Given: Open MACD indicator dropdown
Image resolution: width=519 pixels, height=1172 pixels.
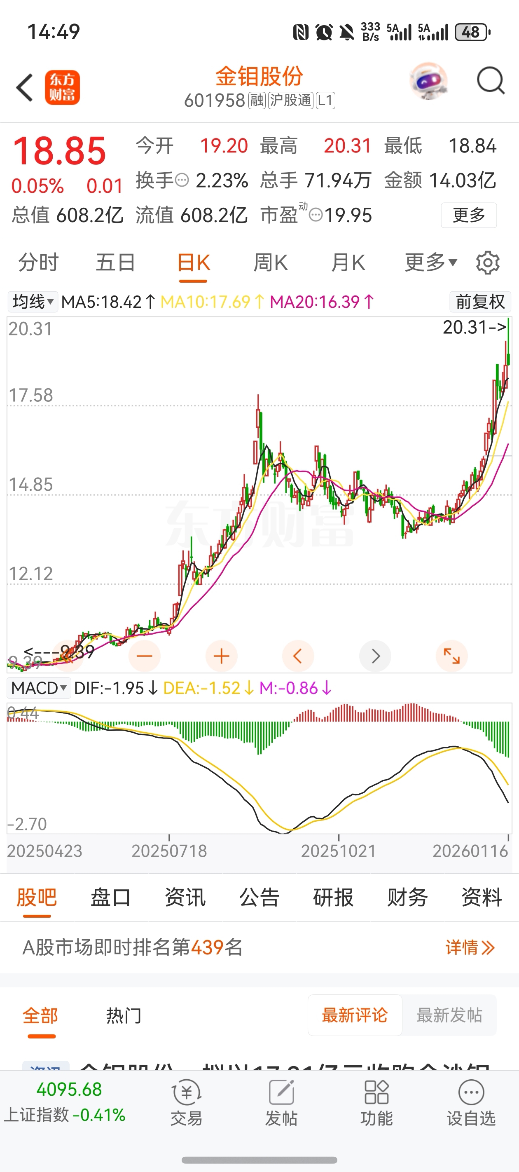Looking at the screenshot, I should [x=39, y=688].
